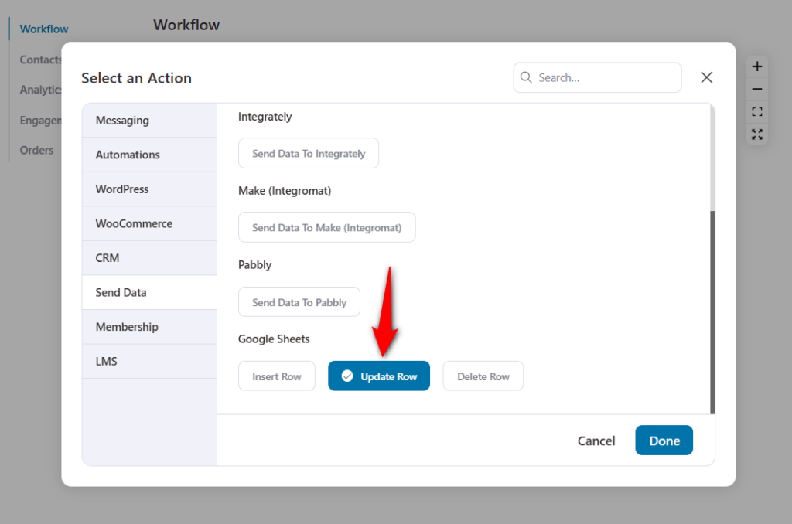Click the Pabbly section heading
Image resolution: width=792 pixels, height=524 pixels.
(254, 265)
